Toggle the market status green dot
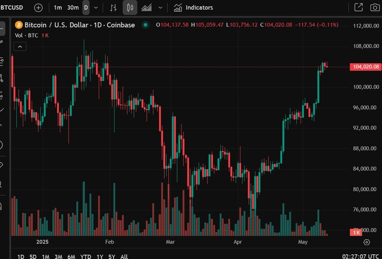Screen dimensions: 382x259 pos(146,25)
